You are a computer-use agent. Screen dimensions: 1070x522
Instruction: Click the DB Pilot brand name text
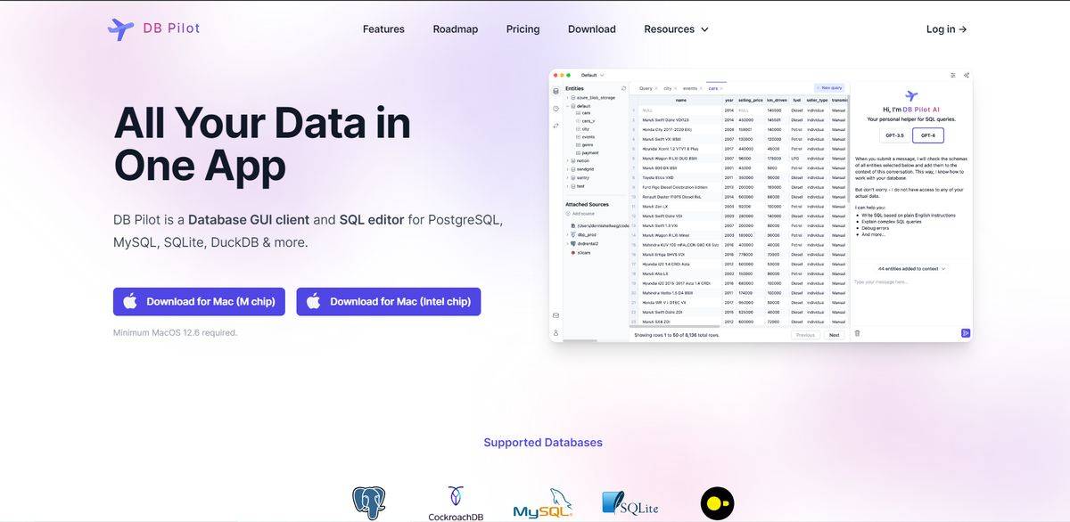coord(171,29)
